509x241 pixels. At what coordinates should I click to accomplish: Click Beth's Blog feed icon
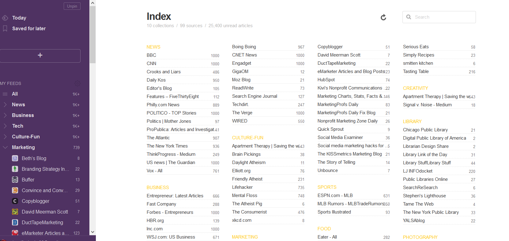(15, 158)
